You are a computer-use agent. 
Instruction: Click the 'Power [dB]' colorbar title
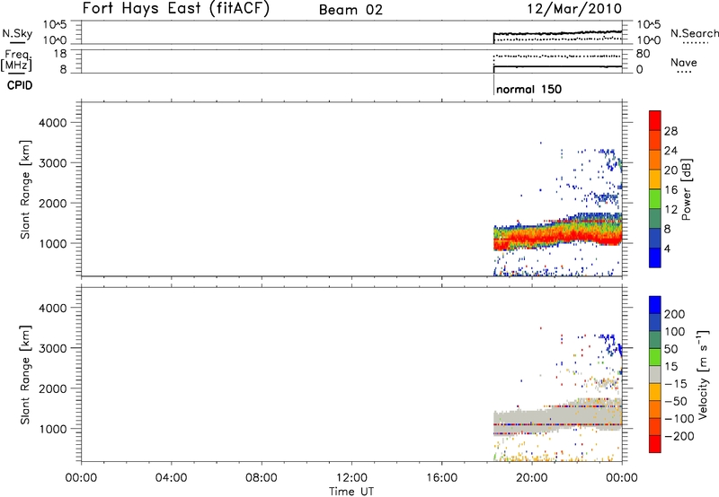[x=686, y=189]
